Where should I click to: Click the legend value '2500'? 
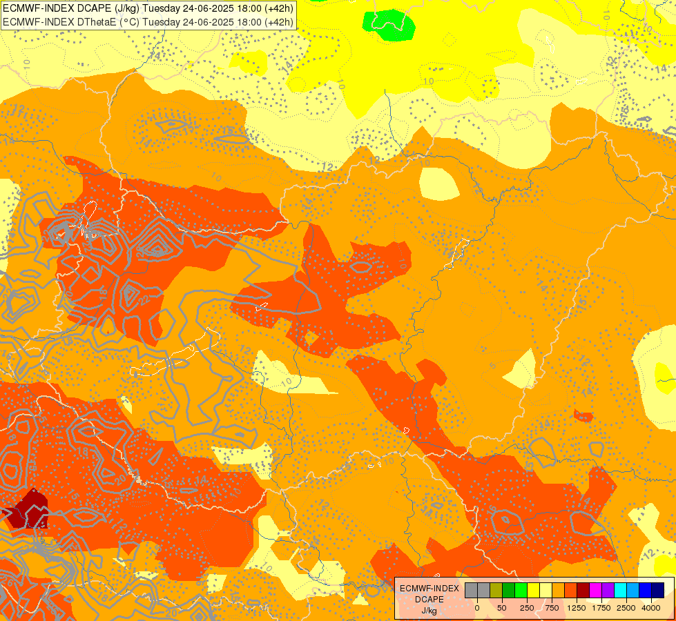coord(626,608)
